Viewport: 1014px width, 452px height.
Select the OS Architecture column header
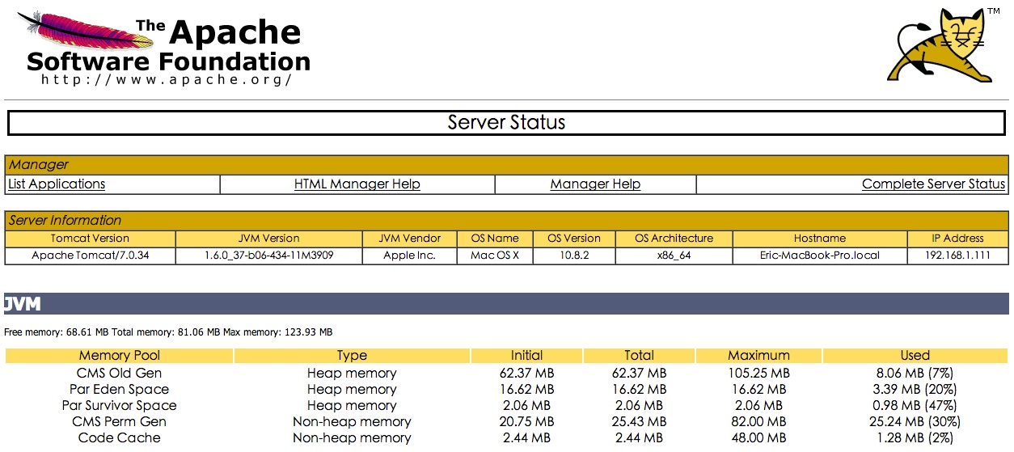[x=674, y=239]
